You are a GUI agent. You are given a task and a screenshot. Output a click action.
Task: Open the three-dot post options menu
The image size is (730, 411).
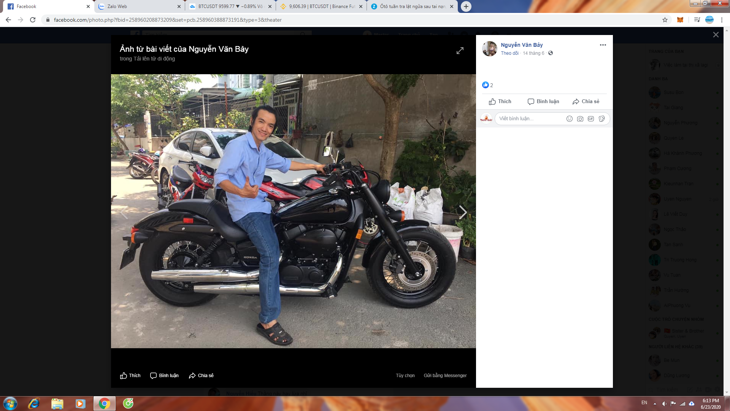603,45
